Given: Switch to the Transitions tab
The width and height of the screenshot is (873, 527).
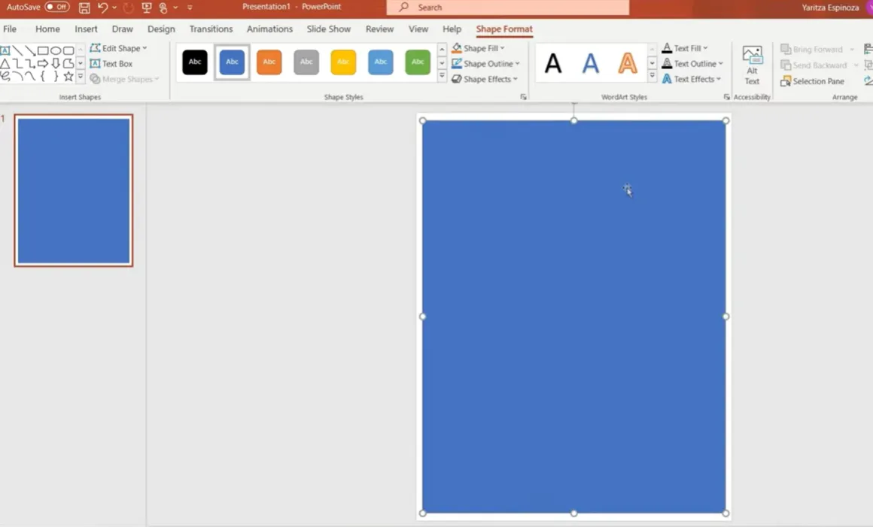Looking at the screenshot, I should coord(211,29).
